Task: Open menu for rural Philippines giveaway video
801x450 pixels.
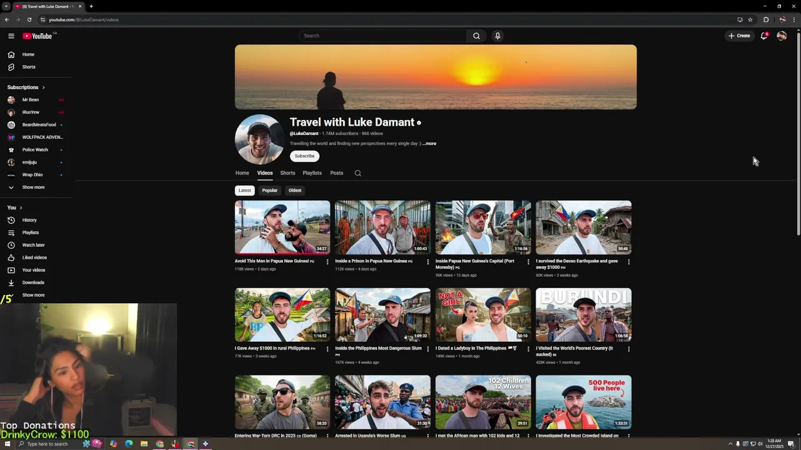Action: pyautogui.click(x=327, y=349)
